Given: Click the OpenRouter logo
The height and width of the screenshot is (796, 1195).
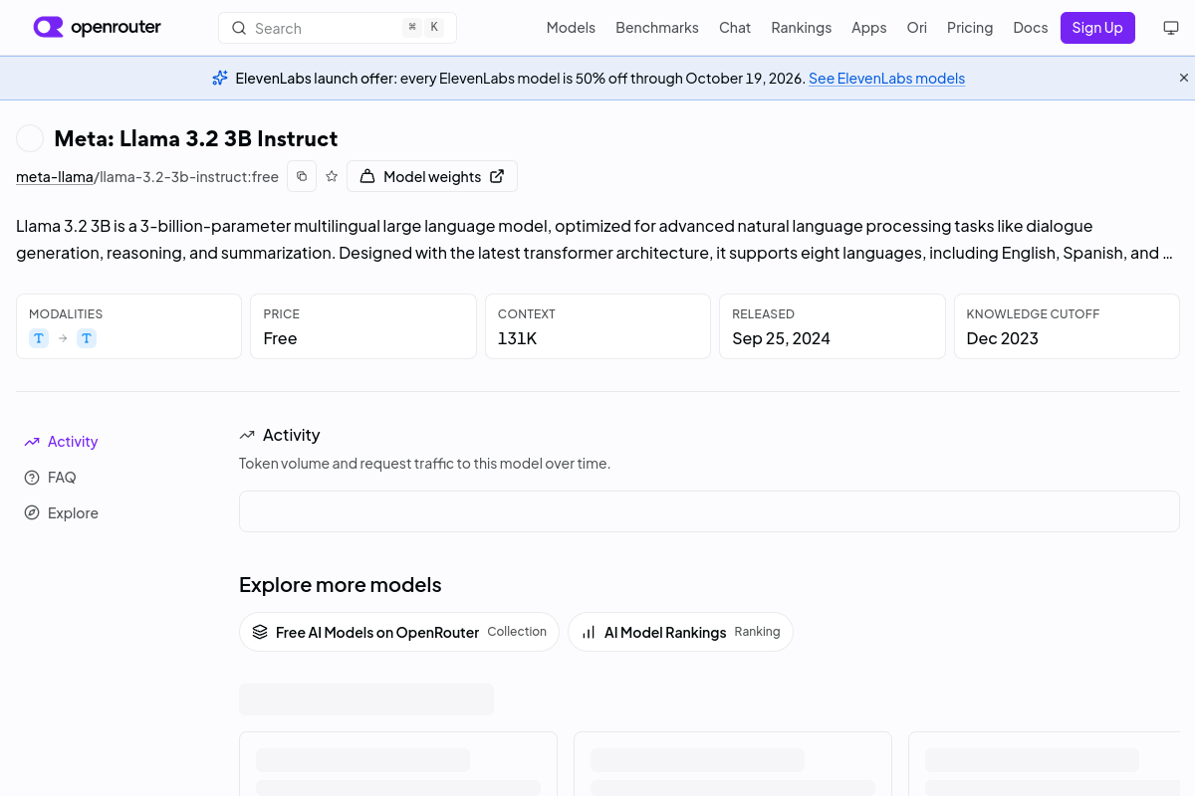Looking at the screenshot, I should pos(97,27).
